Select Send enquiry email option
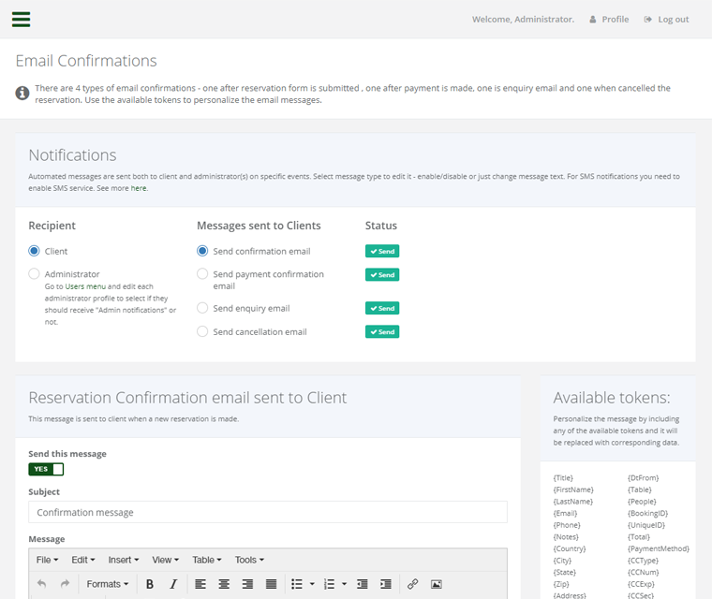712x599 pixels. [x=202, y=308]
